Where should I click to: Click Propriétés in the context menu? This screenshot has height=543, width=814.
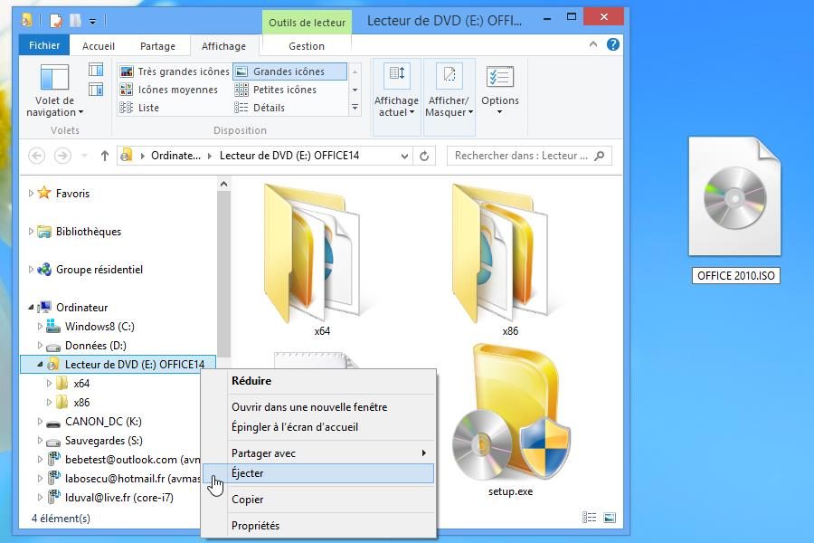click(x=255, y=526)
